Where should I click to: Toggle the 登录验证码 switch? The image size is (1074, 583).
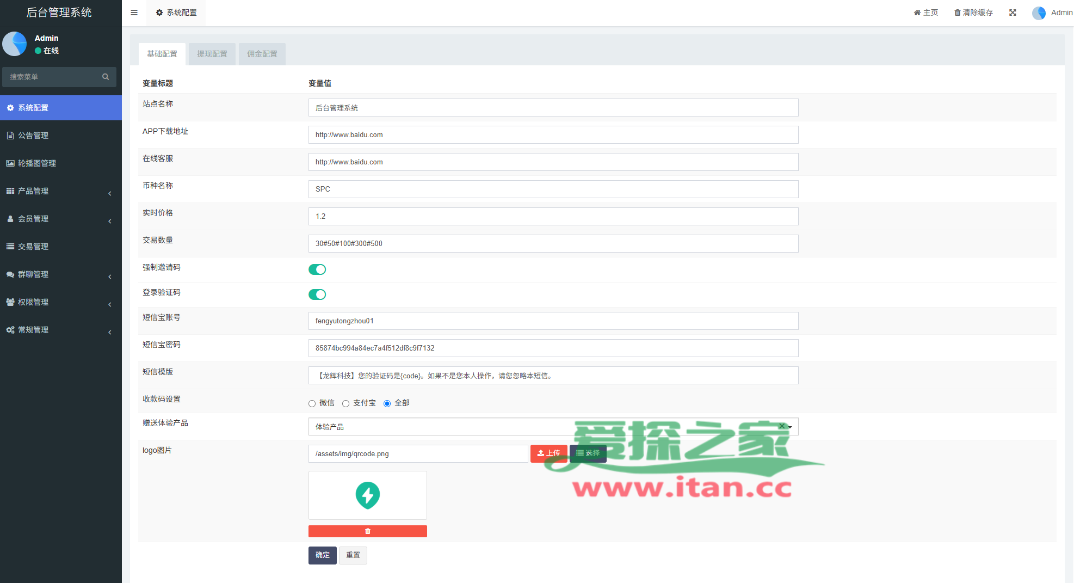[x=317, y=294]
